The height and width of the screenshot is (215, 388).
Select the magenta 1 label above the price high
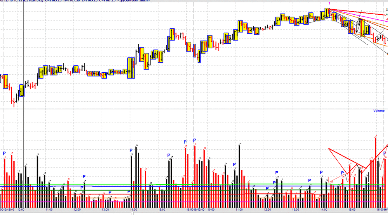point(329,3)
